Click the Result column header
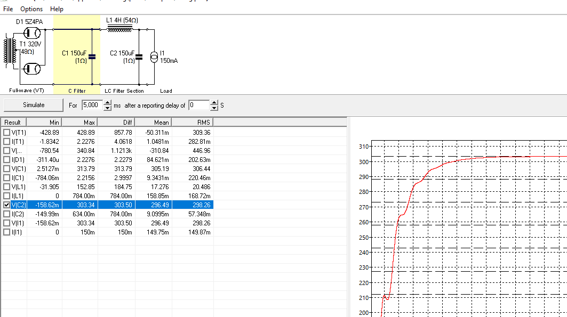Screen dimensions: 567x317 click(14, 123)
